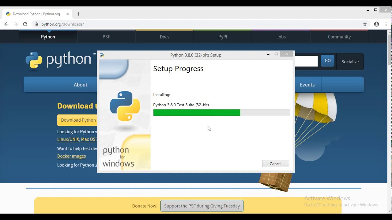
Task: Open the Events menu on python.org
Action: pos(307,85)
